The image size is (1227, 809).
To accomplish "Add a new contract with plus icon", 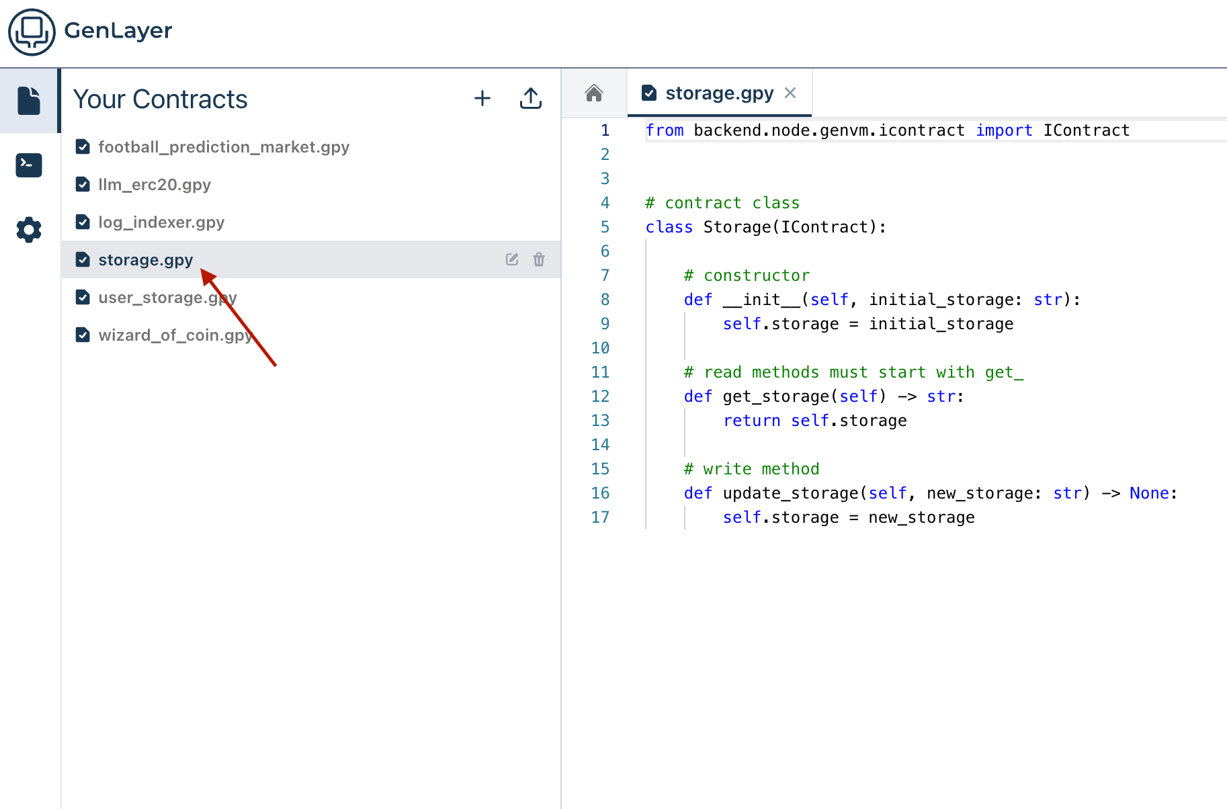I will (482, 99).
